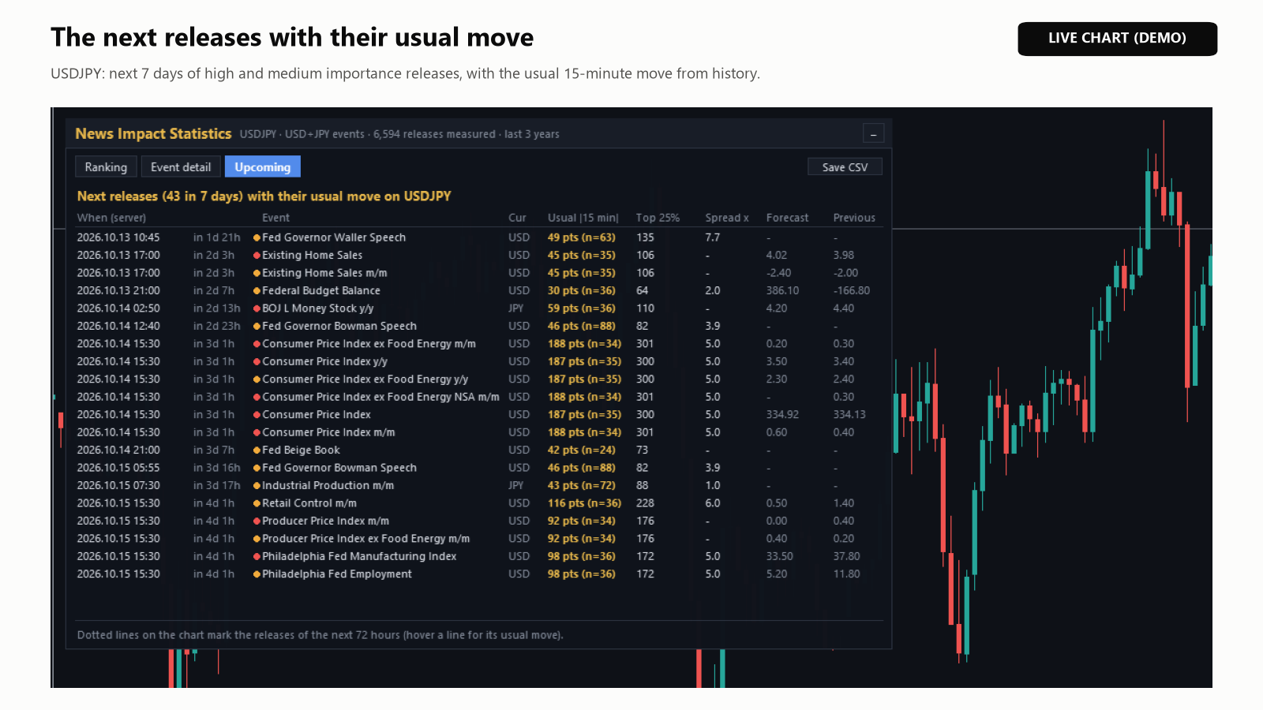Click the orange dot for Industrial Production m/m
The height and width of the screenshot is (710, 1263).
point(257,486)
